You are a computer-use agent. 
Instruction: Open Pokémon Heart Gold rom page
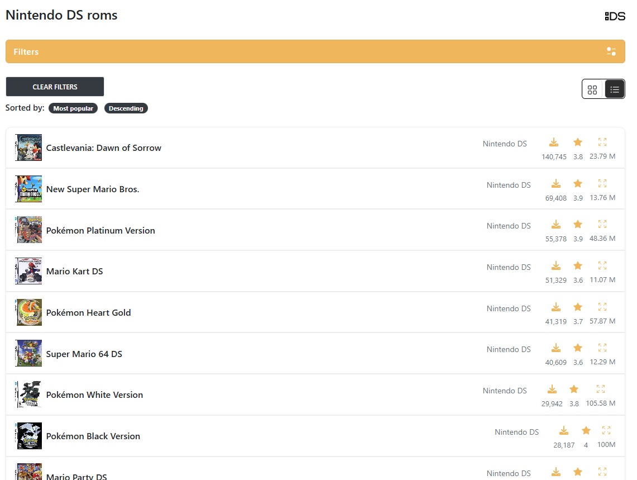[89, 312]
